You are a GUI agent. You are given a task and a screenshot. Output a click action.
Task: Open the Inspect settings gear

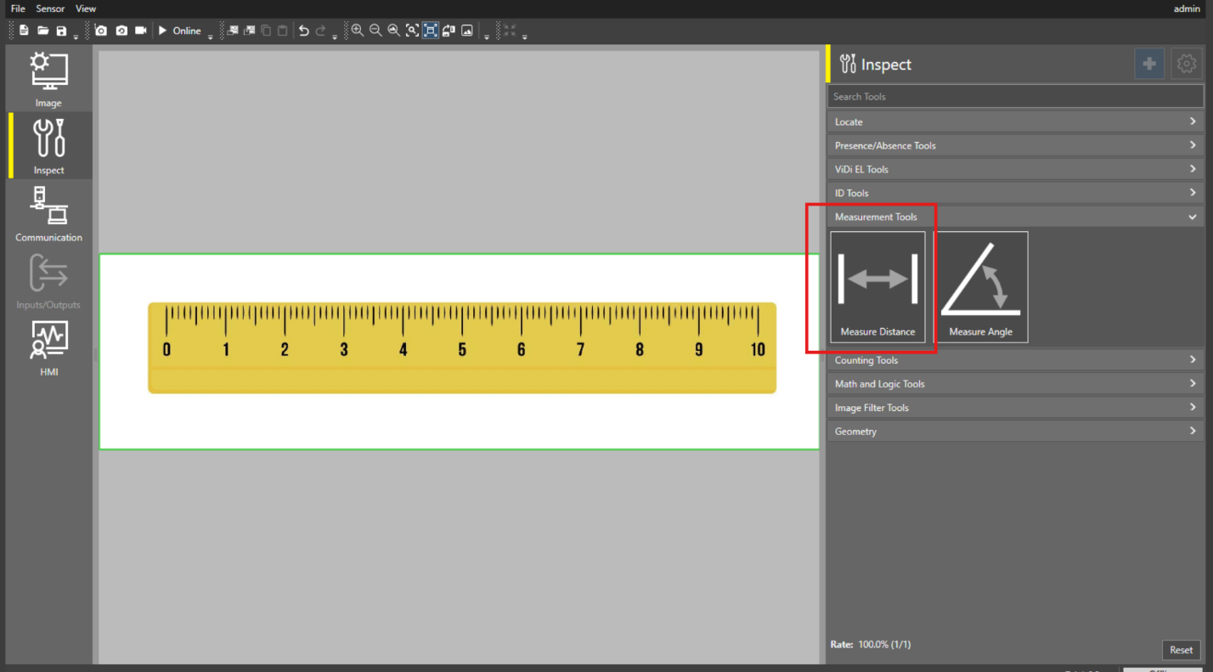coord(1186,63)
